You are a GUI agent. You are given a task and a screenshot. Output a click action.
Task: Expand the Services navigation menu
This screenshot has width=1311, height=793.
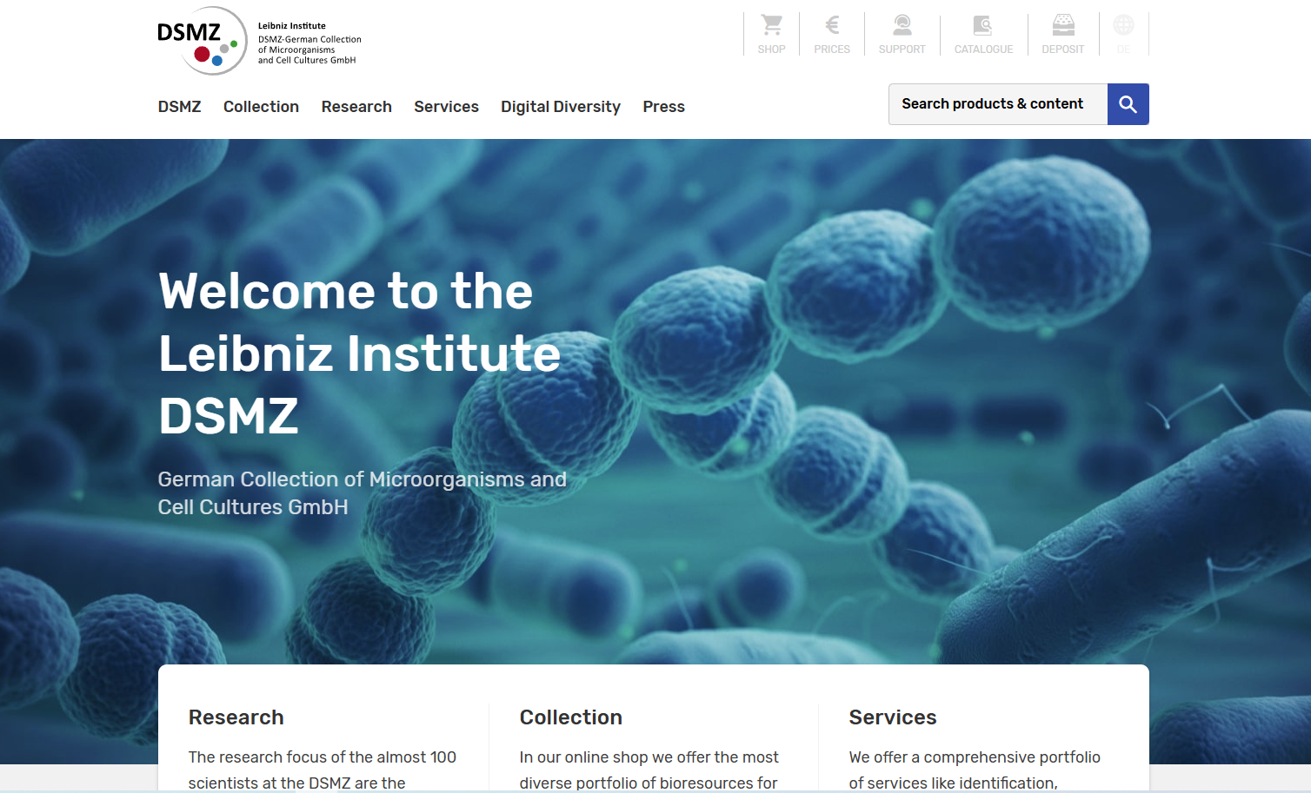(x=446, y=107)
